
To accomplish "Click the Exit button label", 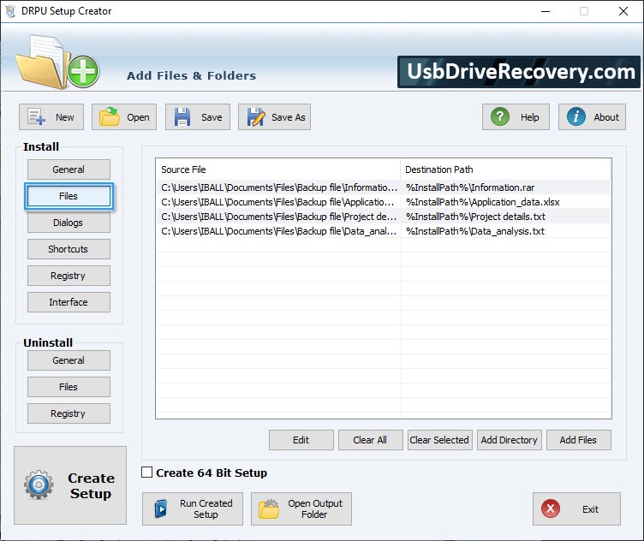I will pos(590,509).
